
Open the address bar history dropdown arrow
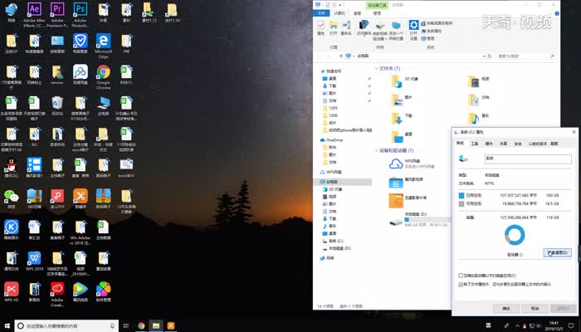coord(484,56)
